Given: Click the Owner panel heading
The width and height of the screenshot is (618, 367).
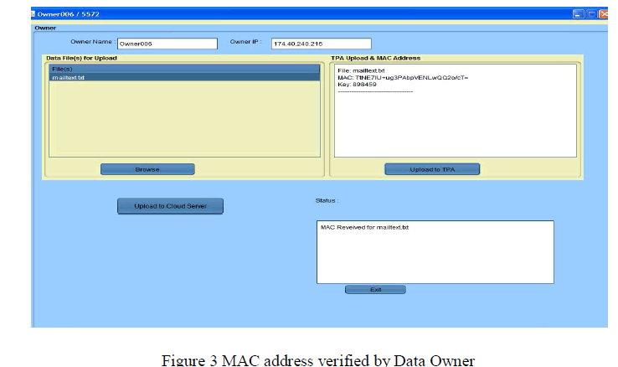Looking at the screenshot, I should pos(44,28).
